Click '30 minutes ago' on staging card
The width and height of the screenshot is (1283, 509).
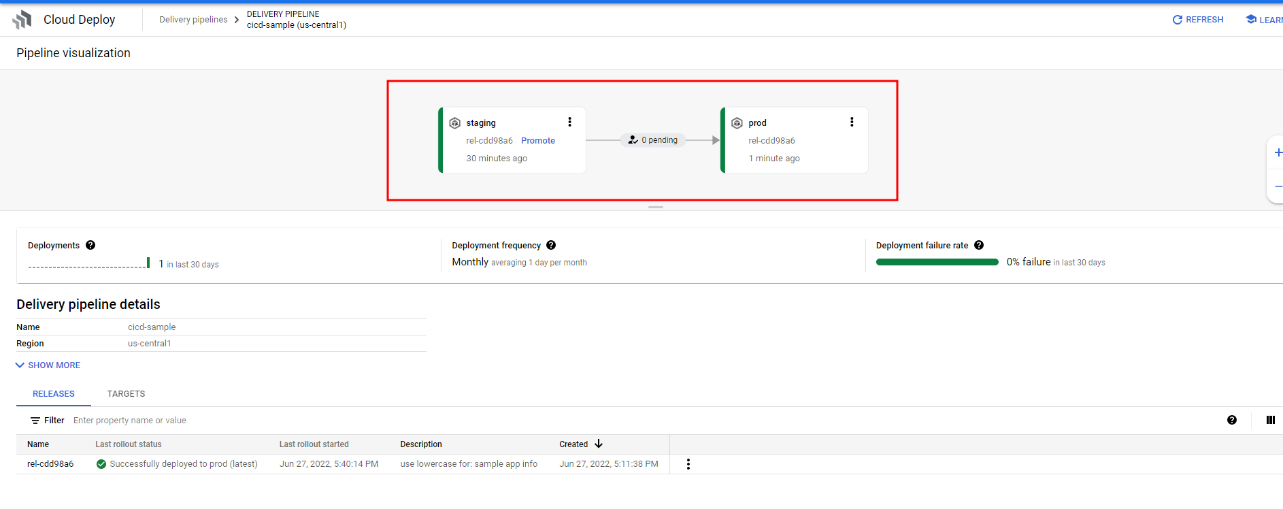pyautogui.click(x=497, y=159)
